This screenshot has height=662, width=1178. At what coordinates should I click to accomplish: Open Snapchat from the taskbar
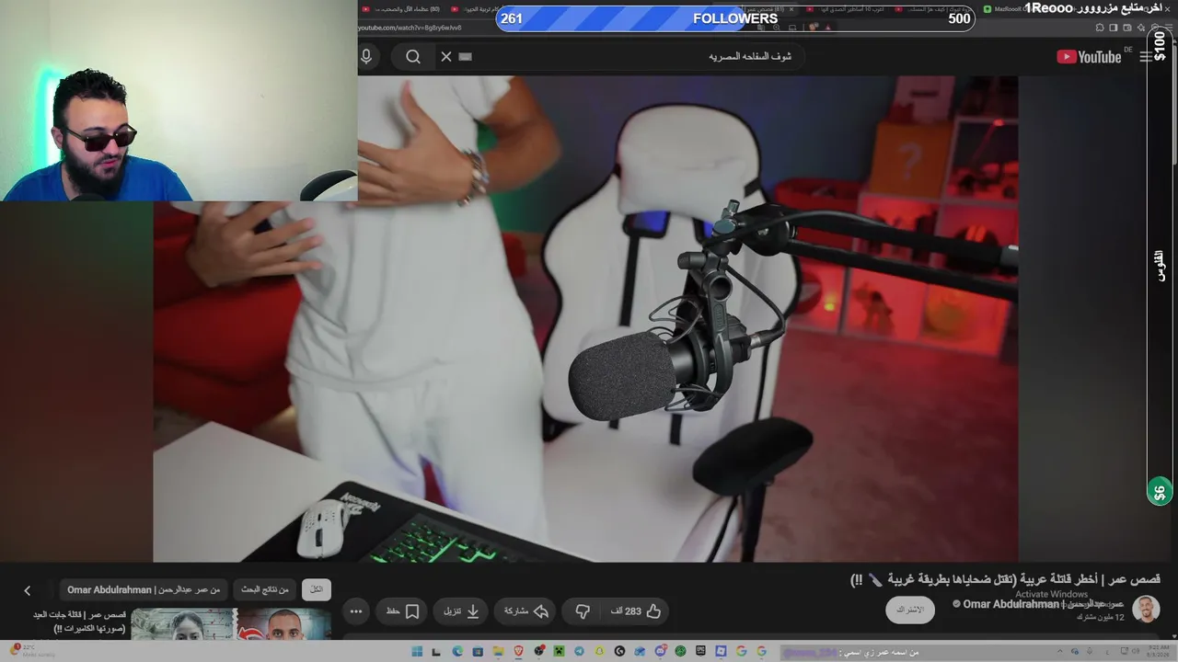599,652
